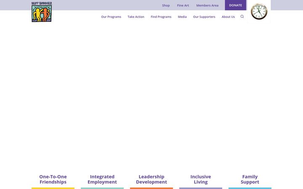Viewport: 303px width, 189px height.
Task: Select Family Support program heading
Action: [x=250, y=179]
